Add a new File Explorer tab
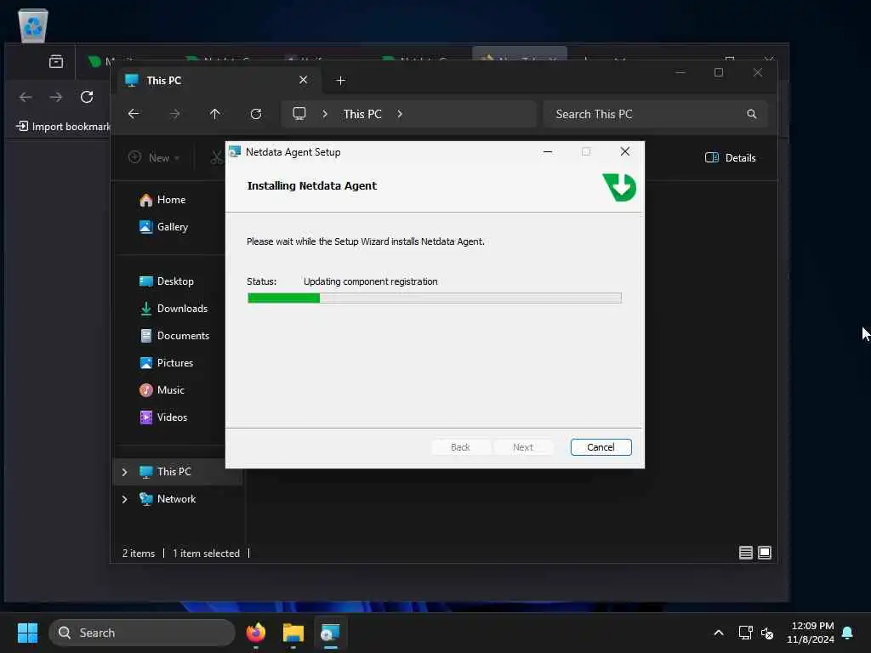Viewport: 871px width, 653px height. tap(341, 81)
